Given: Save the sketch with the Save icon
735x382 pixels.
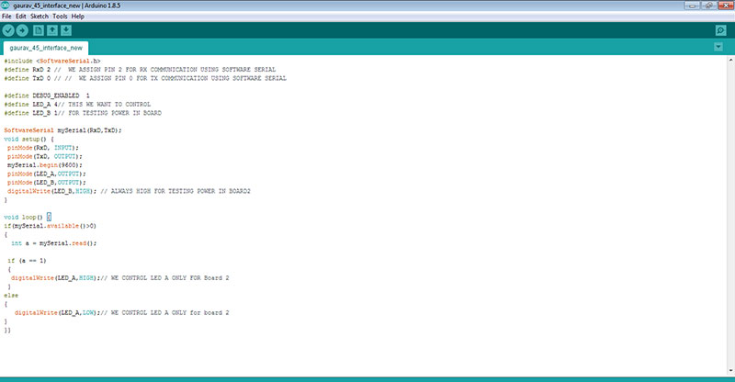Looking at the screenshot, I should pyautogui.click(x=66, y=30).
